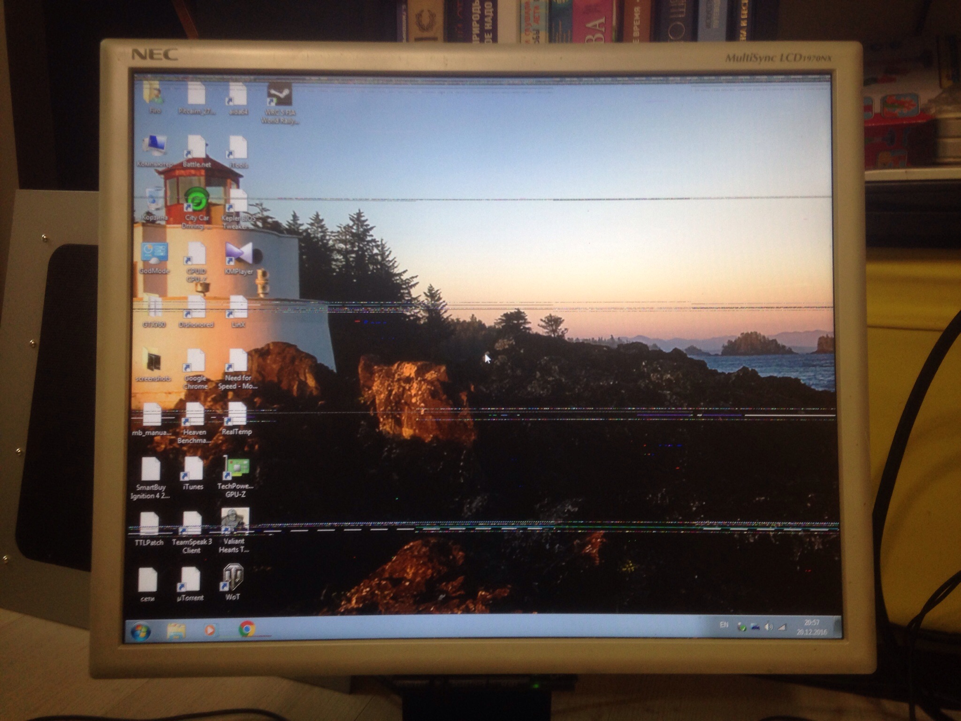This screenshot has height=721, width=961.
Task: Click the volume speaker tray icon
Action: point(768,627)
